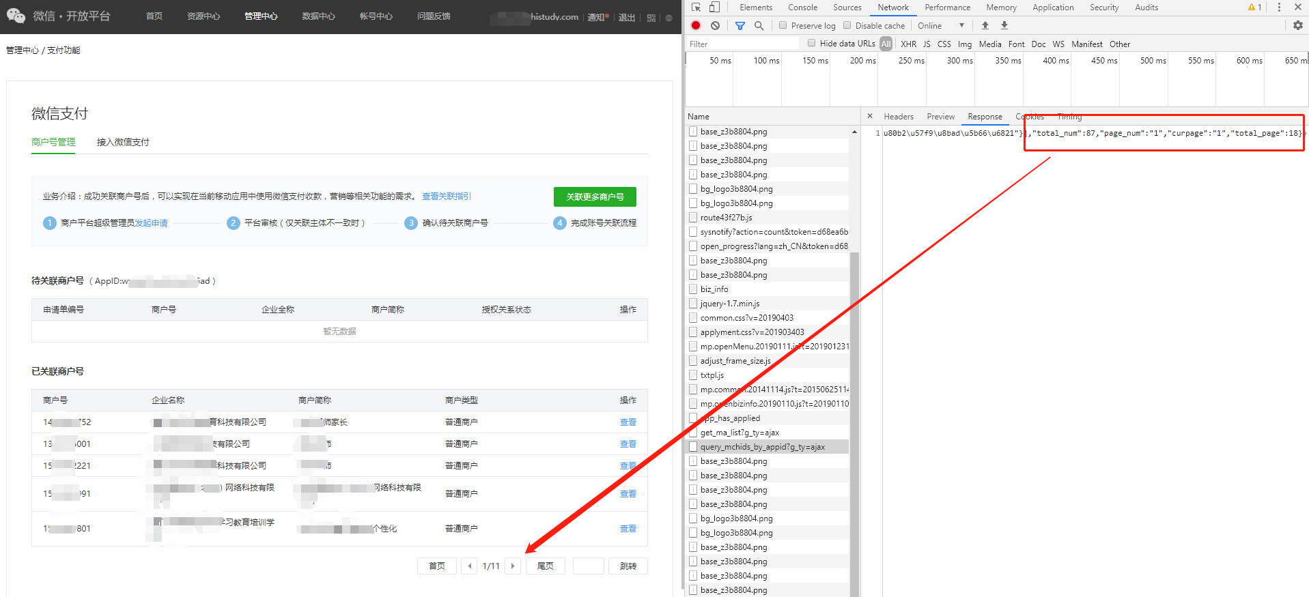Click the page number input box
Screen dimensions: 1309x597
tap(588, 566)
